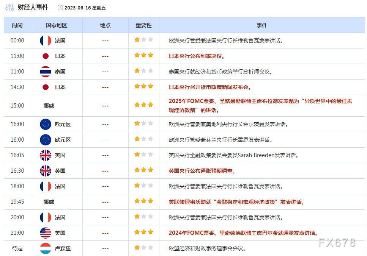Click the Eurozone flag icon at 16:00
Image resolution: width=367 pixels, height=256 pixels.
click(45, 124)
